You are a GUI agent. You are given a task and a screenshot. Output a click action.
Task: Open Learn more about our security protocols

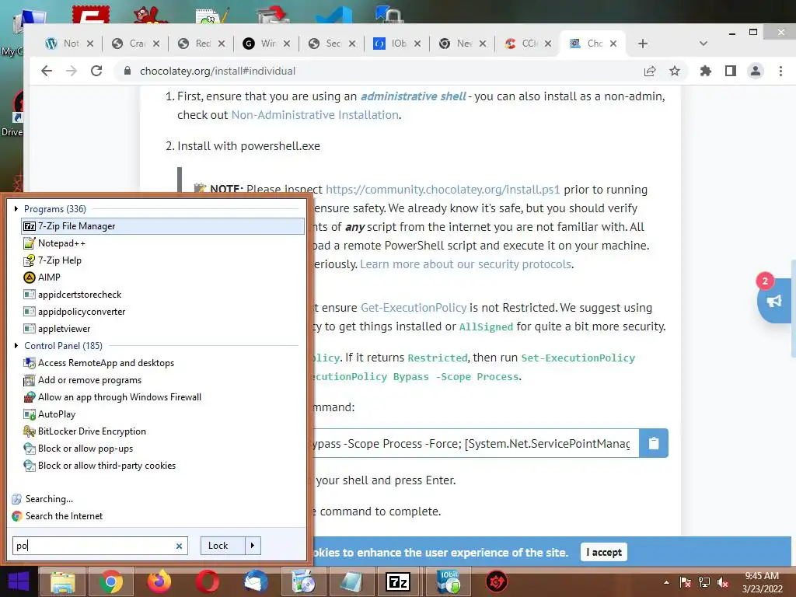click(466, 264)
